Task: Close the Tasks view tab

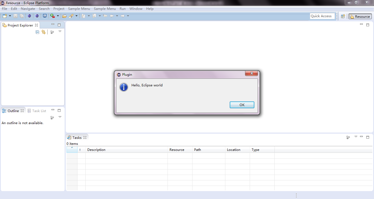Action: [x=85, y=137]
